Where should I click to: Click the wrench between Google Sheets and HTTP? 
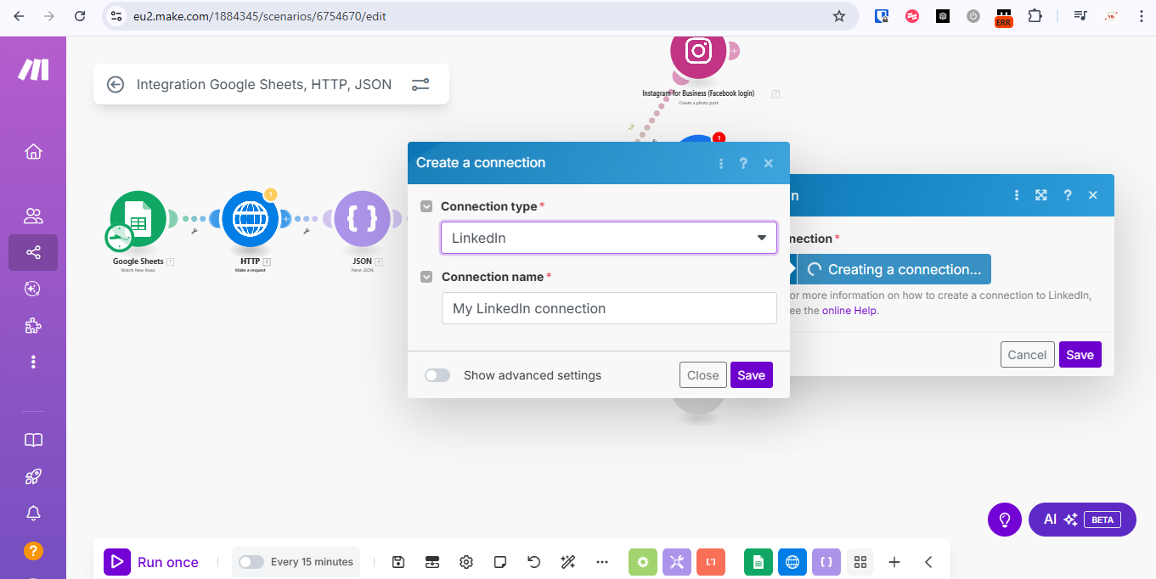tap(195, 231)
